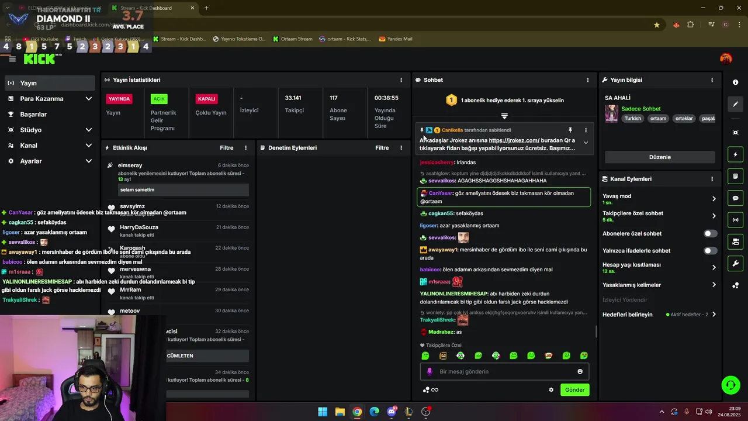Open new browser tab plus button
Screen dimensions: 748x421
tap(206, 8)
